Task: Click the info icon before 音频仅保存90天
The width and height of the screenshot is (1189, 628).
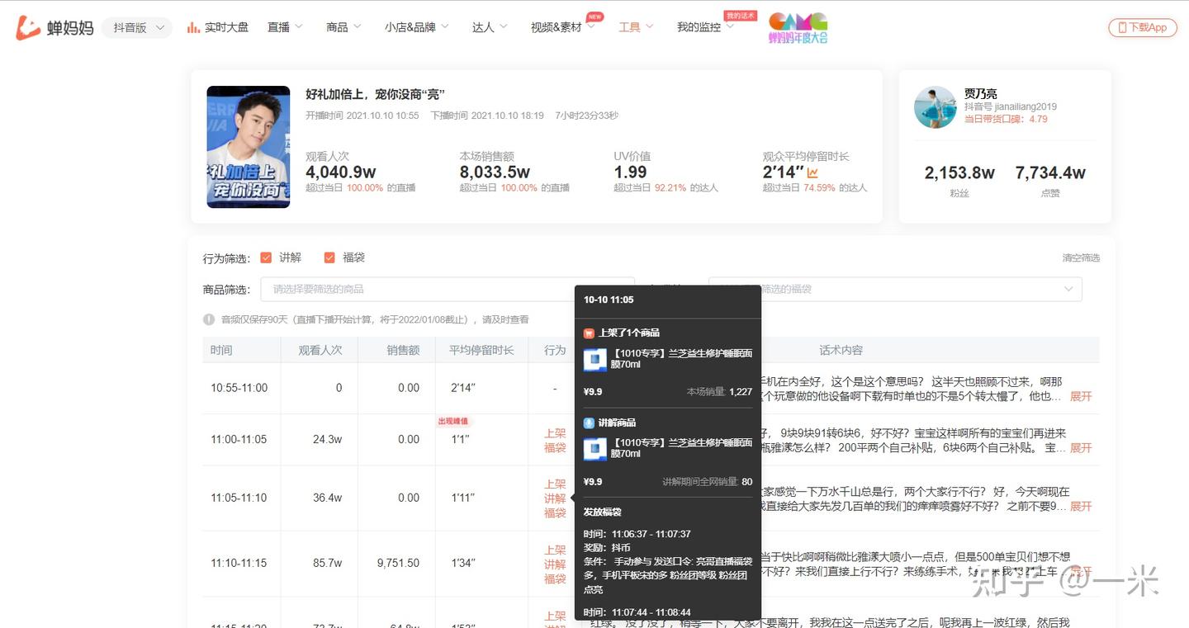Action: (x=209, y=319)
